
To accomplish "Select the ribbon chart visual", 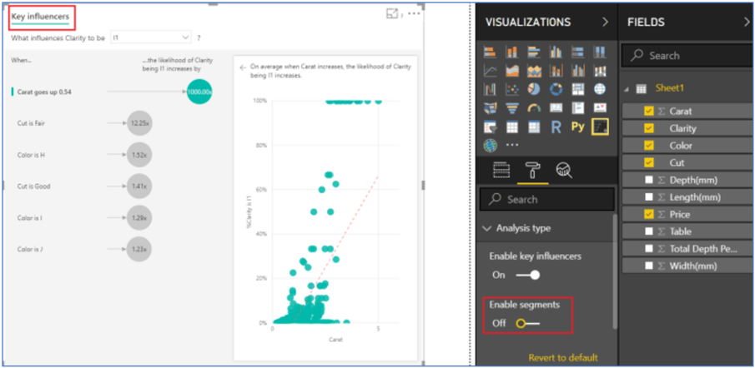I will click(x=600, y=71).
